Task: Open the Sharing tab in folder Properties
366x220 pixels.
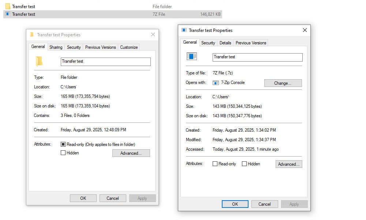Action: pyautogui.click(x=56, y=47)
